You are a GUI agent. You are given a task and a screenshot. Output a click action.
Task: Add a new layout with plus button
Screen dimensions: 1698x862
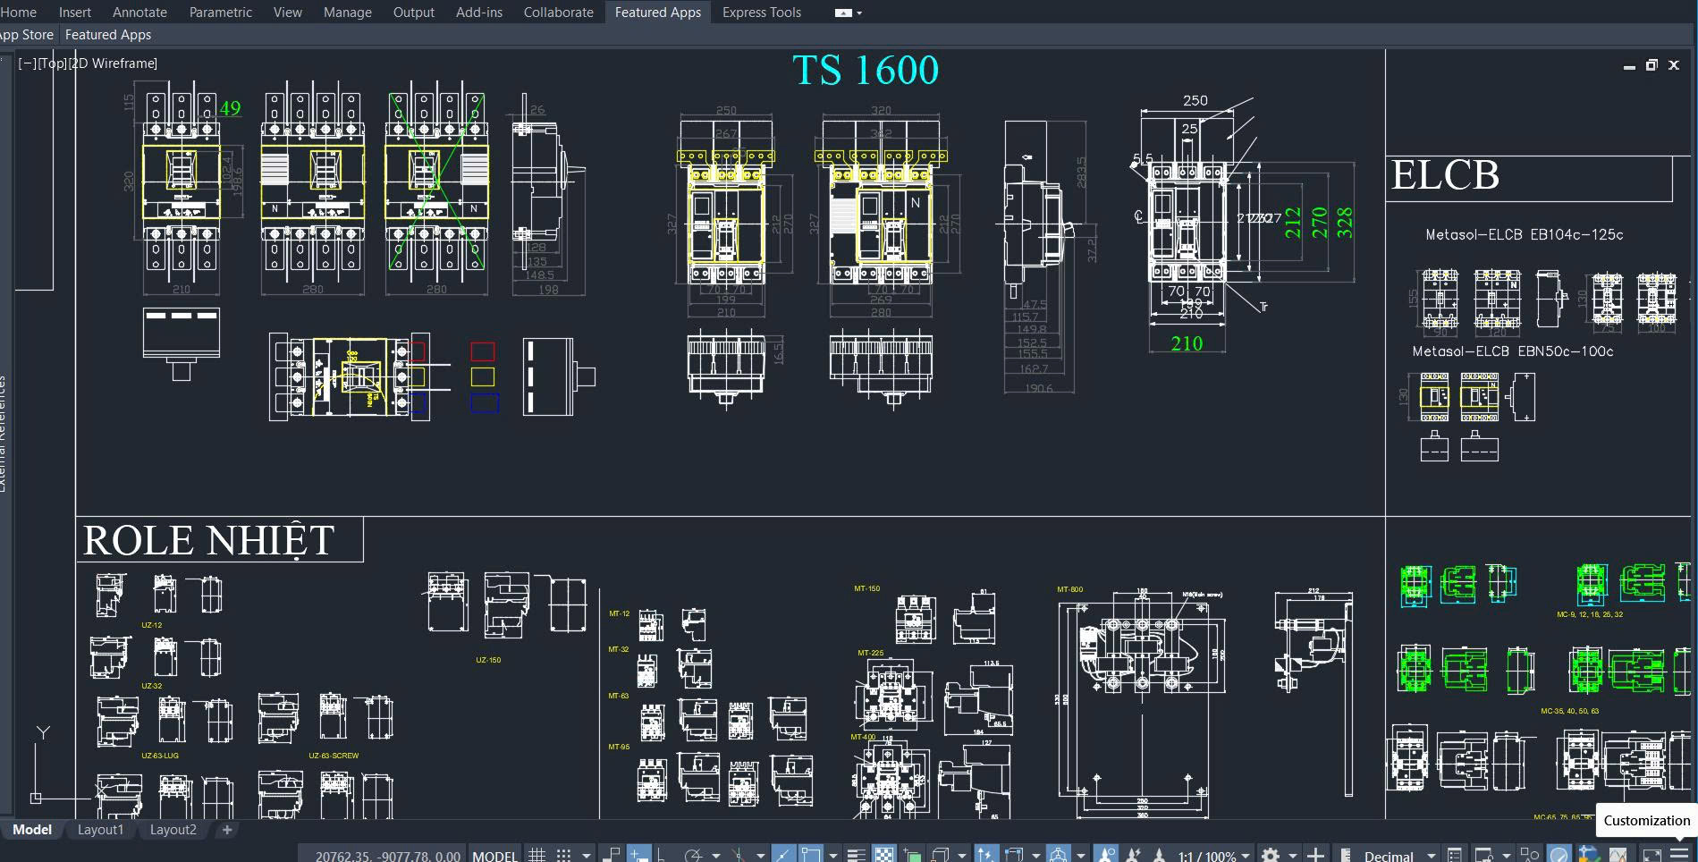(x=227, y=830)
